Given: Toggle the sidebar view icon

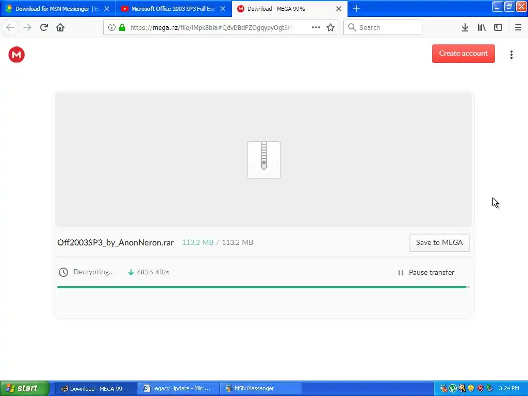Looking at the screenshot, I should pos(498,27).
